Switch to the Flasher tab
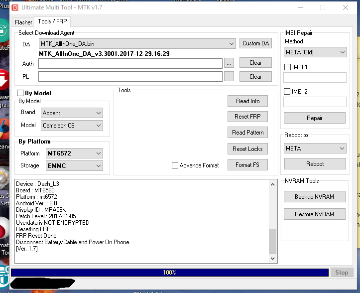The image size is (360, 293). pyautogui.click(x=23, y=22)
